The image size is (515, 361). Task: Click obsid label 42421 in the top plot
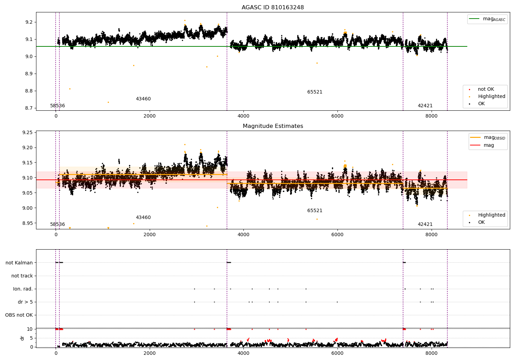click(x=425, y=106)
